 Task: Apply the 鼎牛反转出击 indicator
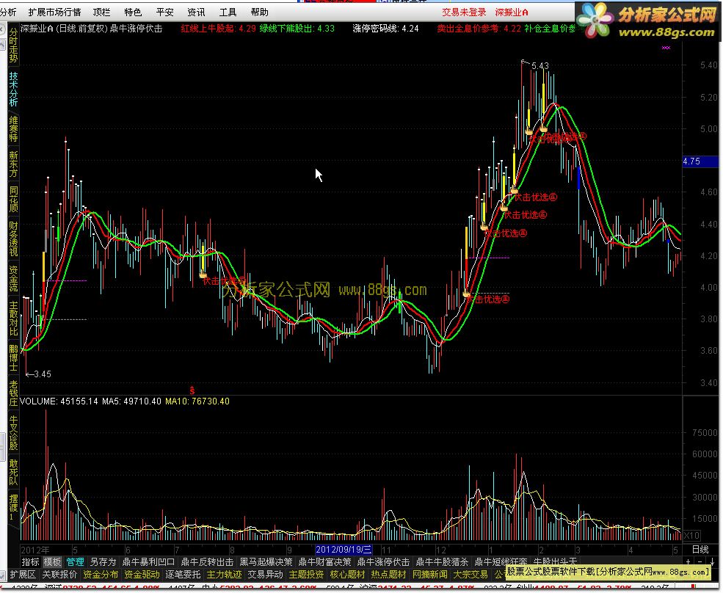[x=207, y=561]
